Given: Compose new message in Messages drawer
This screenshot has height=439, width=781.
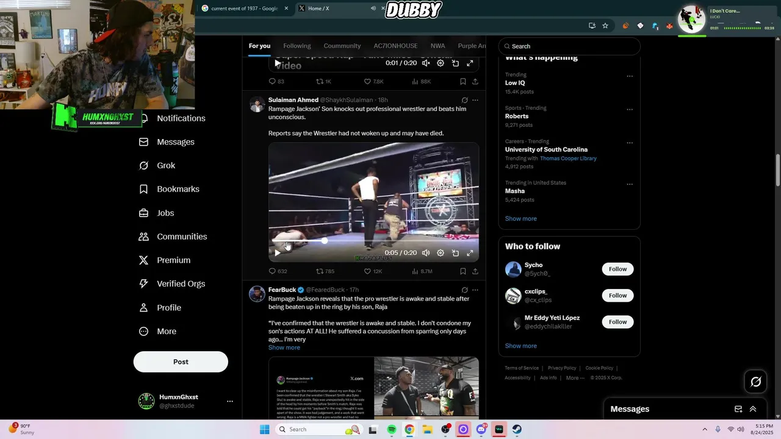Looking at the screenshot, I should coord(738,409).
